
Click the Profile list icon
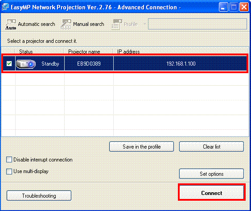point(116,25)
